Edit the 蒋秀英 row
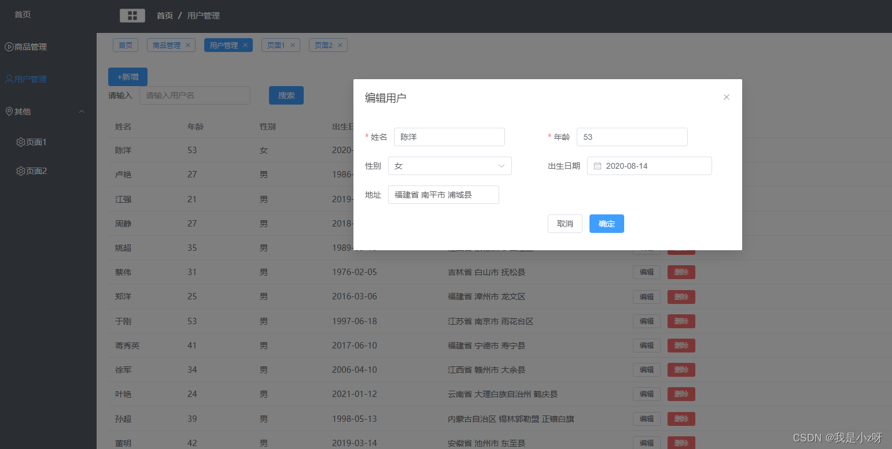This screenshot has height=449, width=892. pos(647,346)
